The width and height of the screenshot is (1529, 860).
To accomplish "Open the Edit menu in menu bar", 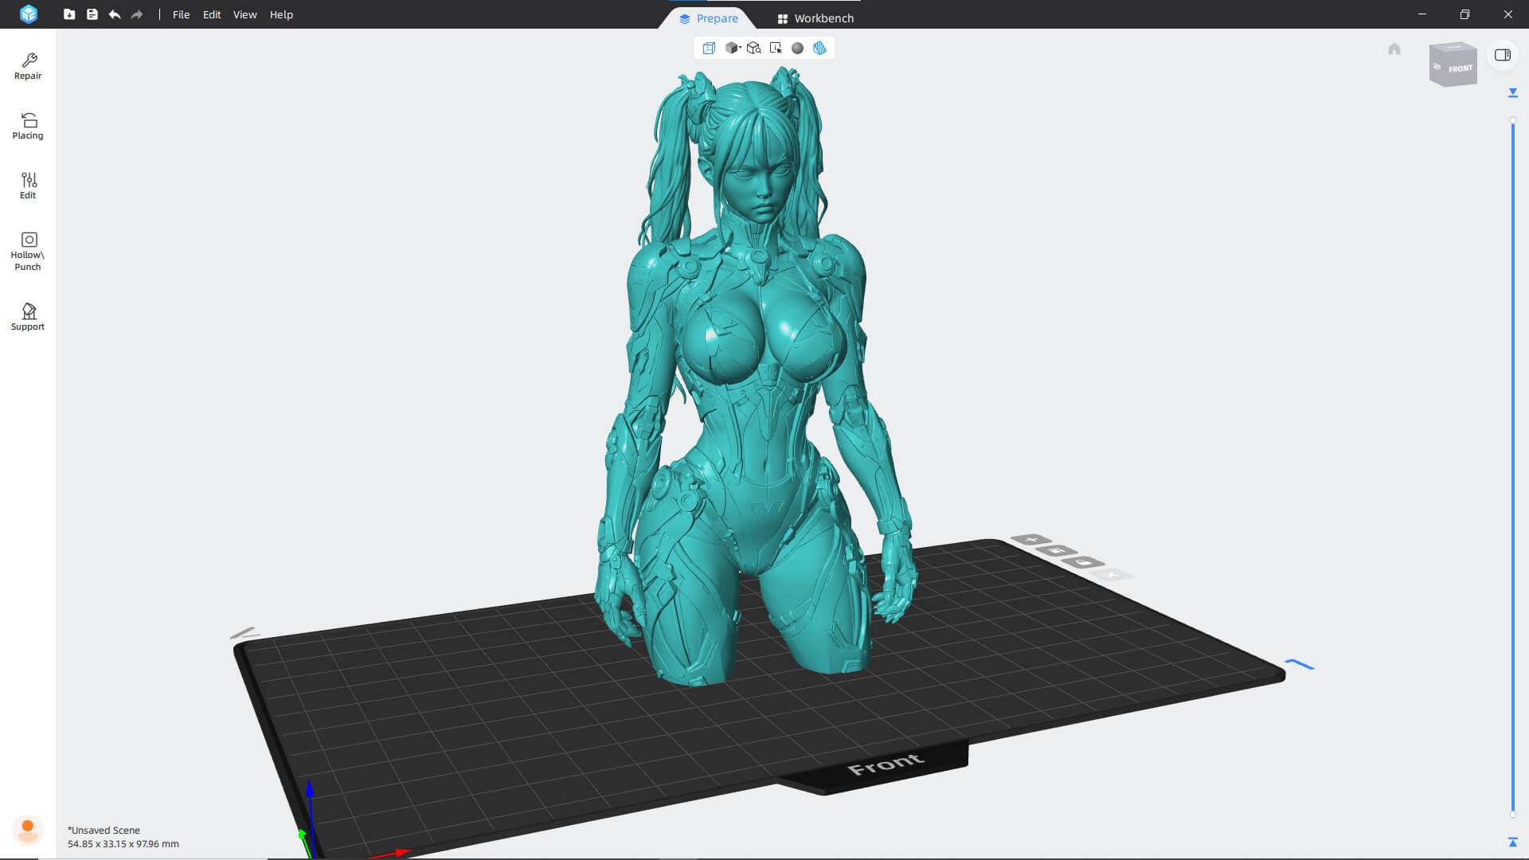I will click(x=212, y=14).
